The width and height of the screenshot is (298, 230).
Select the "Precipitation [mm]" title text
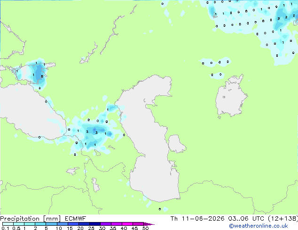click(x=31, y=219)
